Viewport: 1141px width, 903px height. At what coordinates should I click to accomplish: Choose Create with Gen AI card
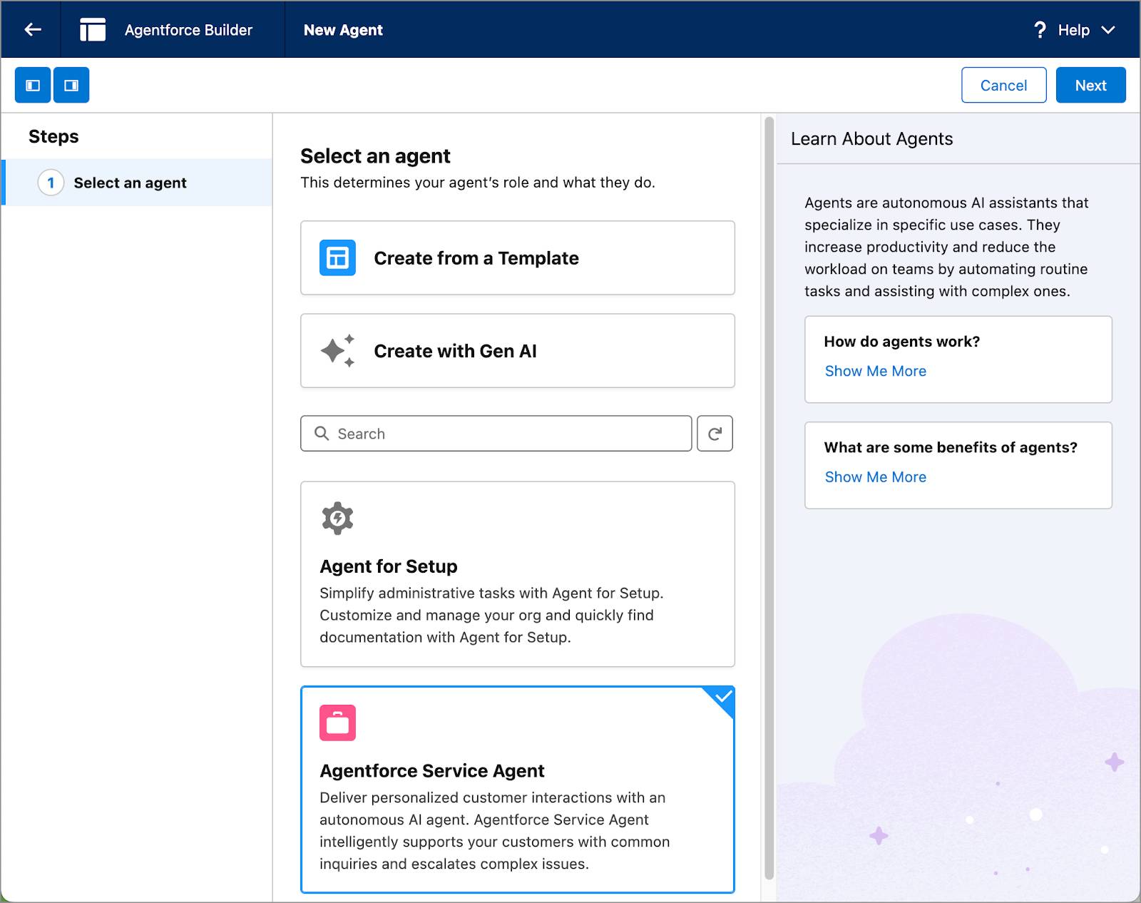[518, 351]
